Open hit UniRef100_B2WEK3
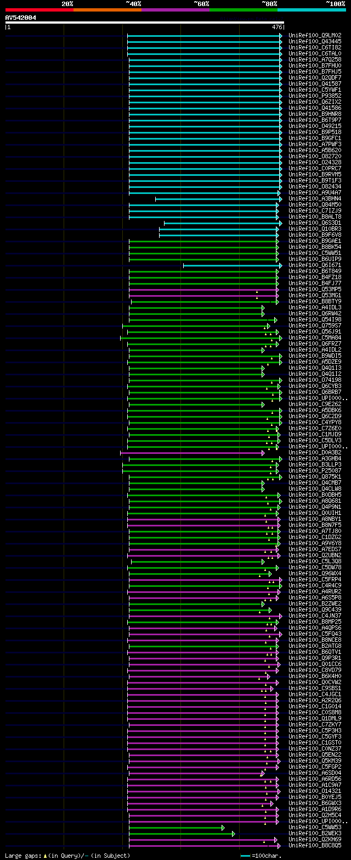This screenshot has height=860, width=351. (315, 833)
